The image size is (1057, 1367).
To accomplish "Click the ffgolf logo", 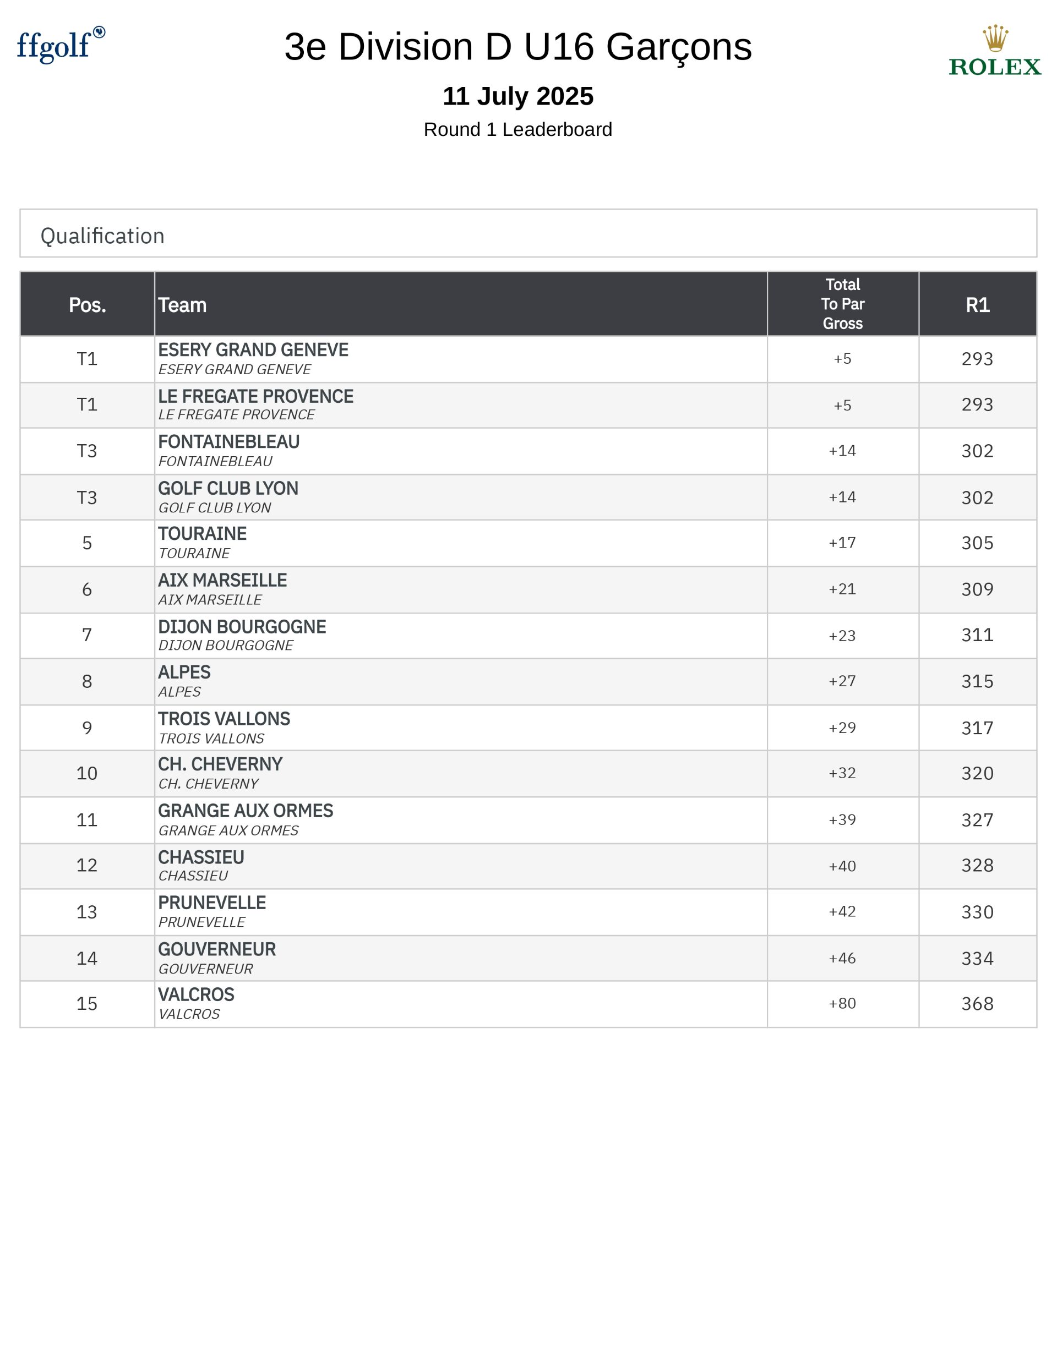I will pyautogui.click(x=61, y=45).
